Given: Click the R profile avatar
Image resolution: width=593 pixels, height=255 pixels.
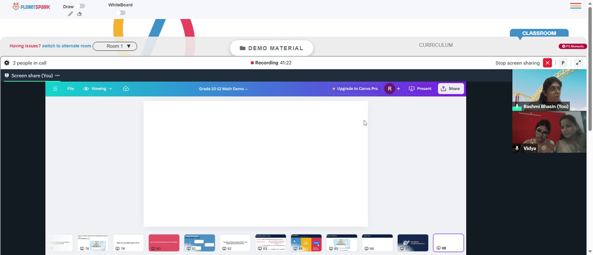Looking at the screenshot, I should point(390,89).
